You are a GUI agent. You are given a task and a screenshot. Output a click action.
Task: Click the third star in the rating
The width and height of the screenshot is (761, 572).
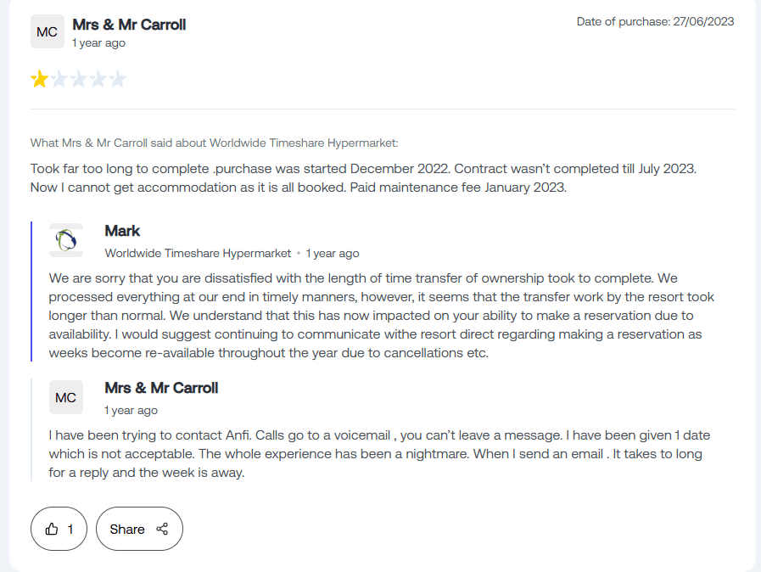click(x=79, y=80)
